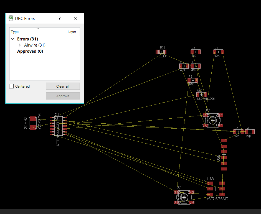Viewport: 261px width, 214px height.
Task: Select the AVRISPSMD U$3 connector origin
Action: pyautogui.click(x=216, y=189)
